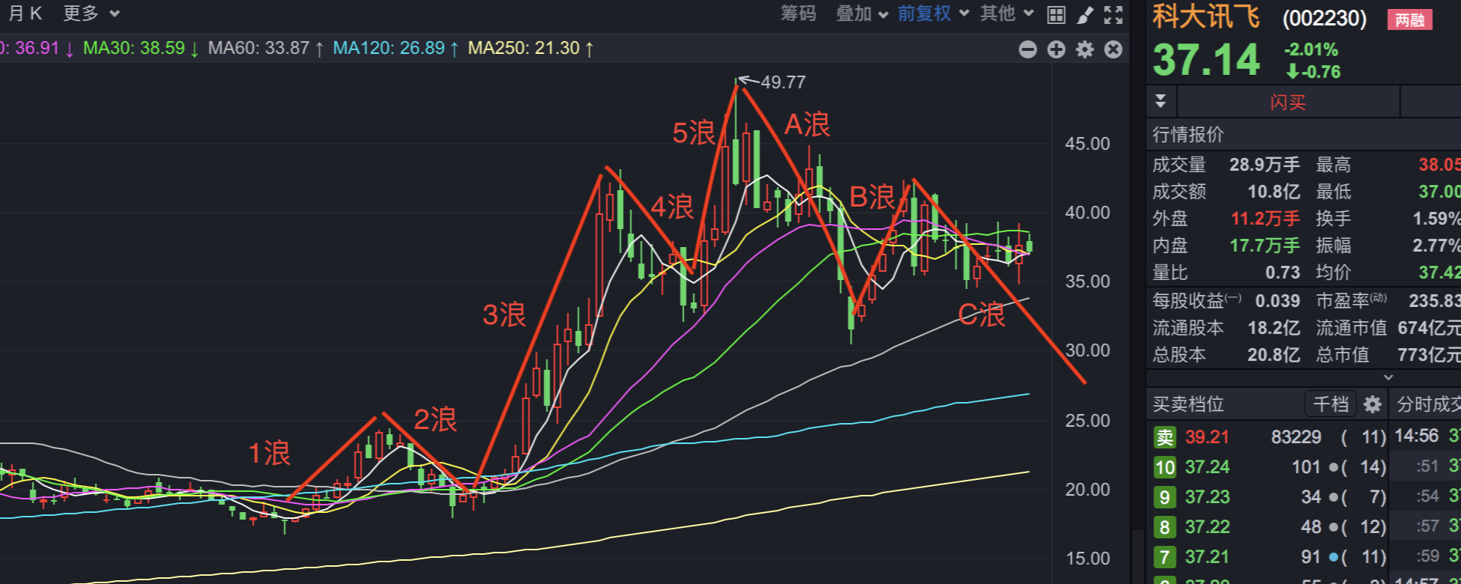Expand the quote details chevron

[1388, 377]
